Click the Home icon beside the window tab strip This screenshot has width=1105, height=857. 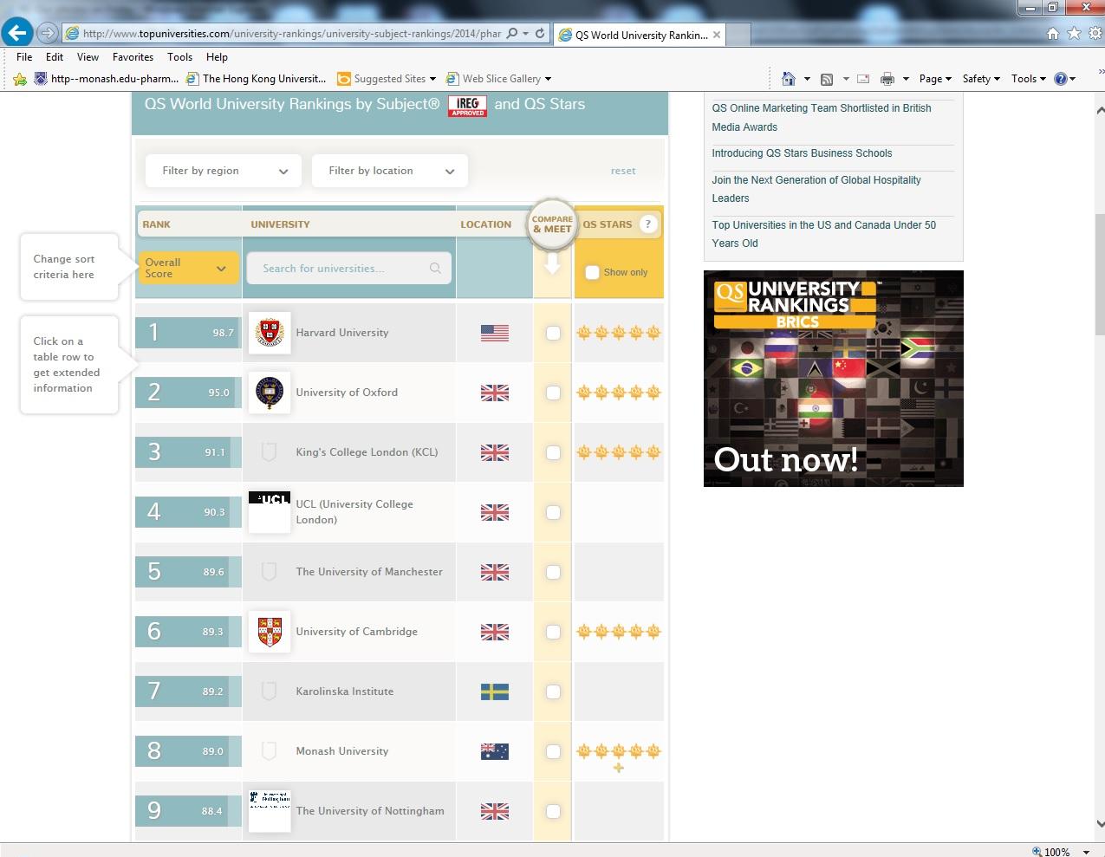1053,34
